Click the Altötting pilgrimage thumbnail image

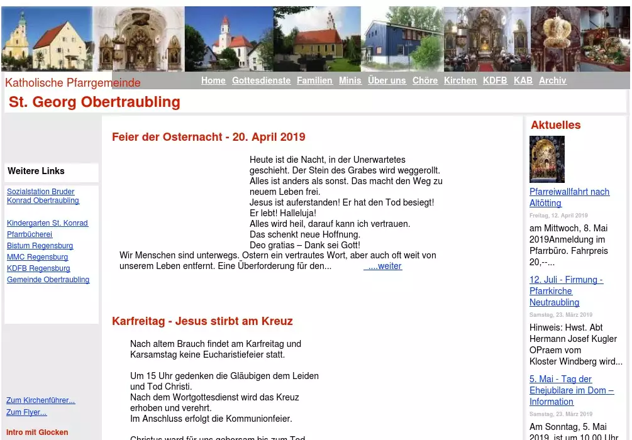tap(546, 159)
